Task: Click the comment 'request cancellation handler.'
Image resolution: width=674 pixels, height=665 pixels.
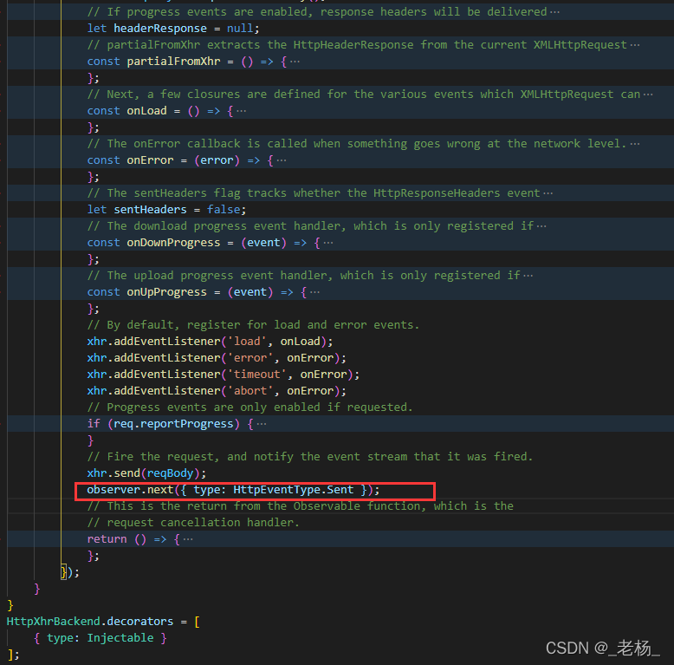Action: [193, 523]
